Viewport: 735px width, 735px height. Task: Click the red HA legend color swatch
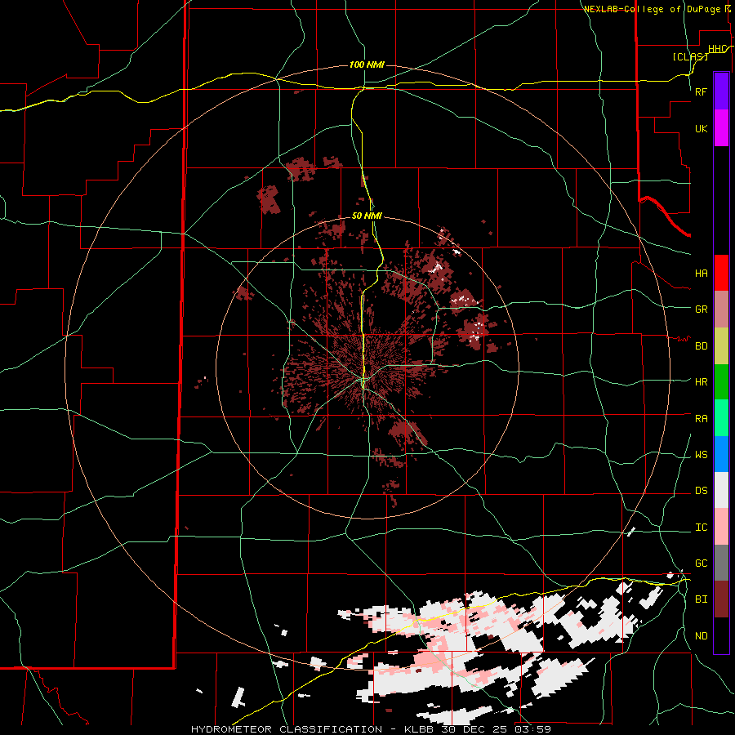pyautogui.click(x=721, y=273)
